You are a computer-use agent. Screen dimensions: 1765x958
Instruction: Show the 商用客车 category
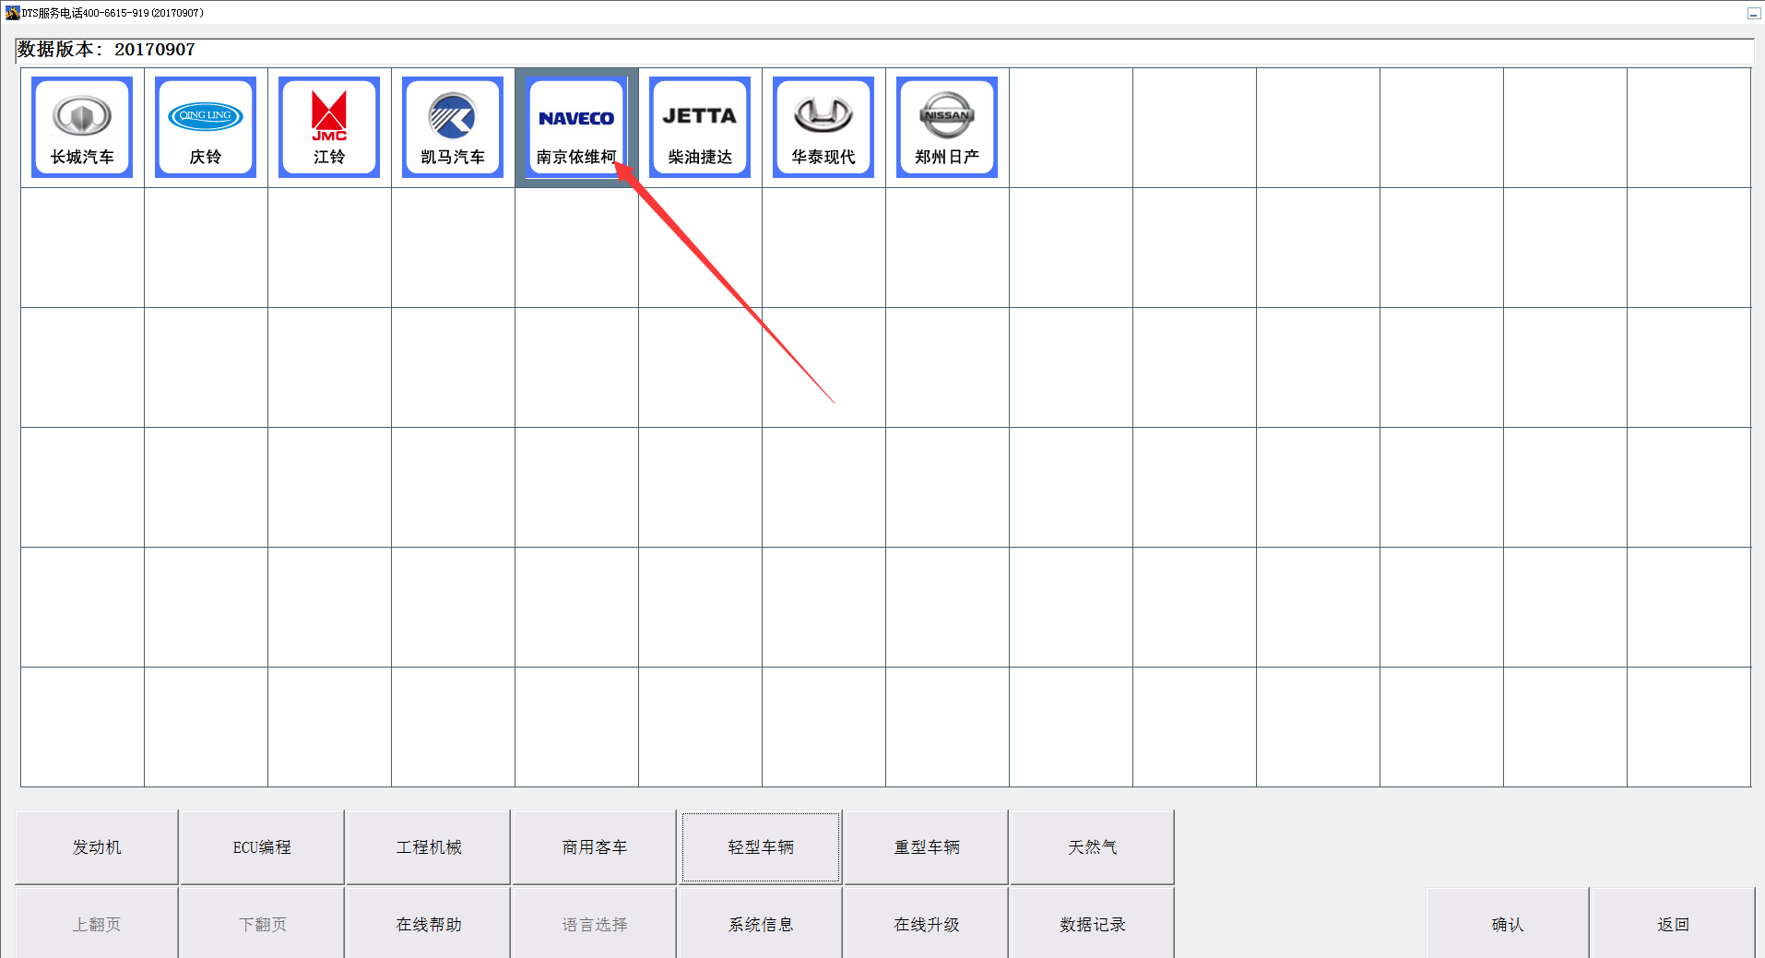pos(595,847)
